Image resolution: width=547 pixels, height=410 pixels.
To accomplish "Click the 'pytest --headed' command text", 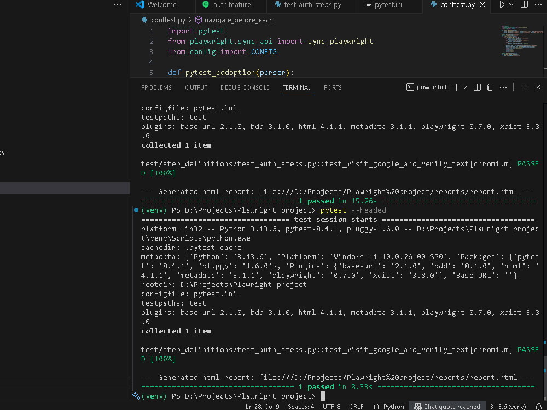I will [x=353, y=210].
